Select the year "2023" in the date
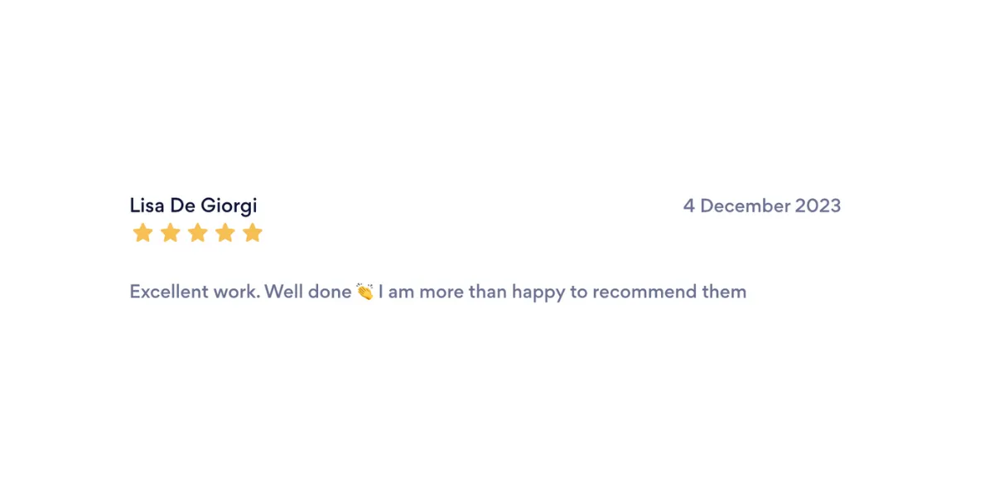The height and width of the screenshot is (497, 994). 818,205
